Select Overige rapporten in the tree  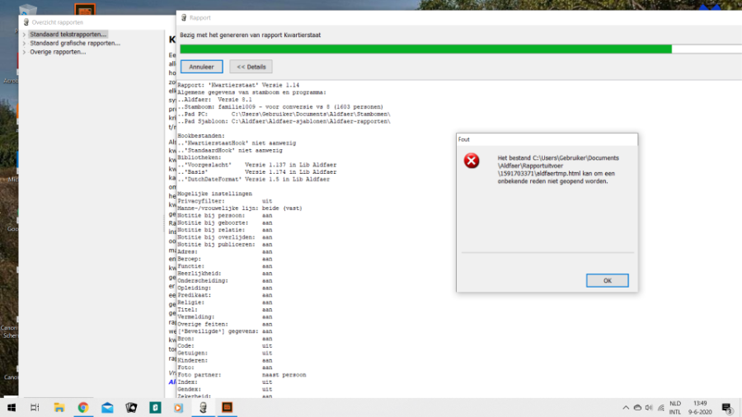click(x=58, y=52)
